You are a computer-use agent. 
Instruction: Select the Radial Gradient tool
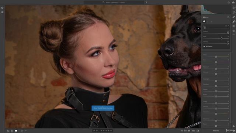[233, 31]
